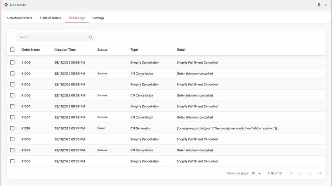332x186 pixels.
Task: Click the consignee contact no error detail
Action: [x=227, y=128]
